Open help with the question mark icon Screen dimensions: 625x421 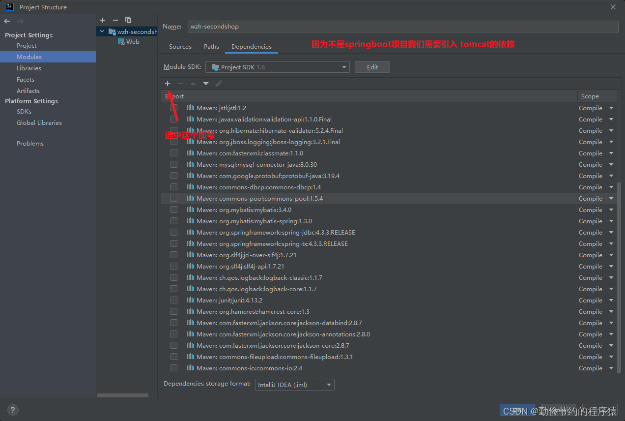tap(13, 410)
